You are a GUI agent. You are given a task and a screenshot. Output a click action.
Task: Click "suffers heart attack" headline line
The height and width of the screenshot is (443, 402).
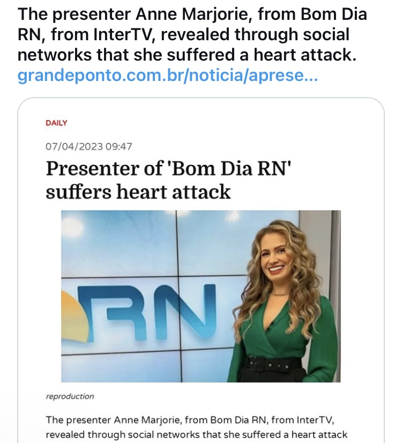(x=138, y=192)
